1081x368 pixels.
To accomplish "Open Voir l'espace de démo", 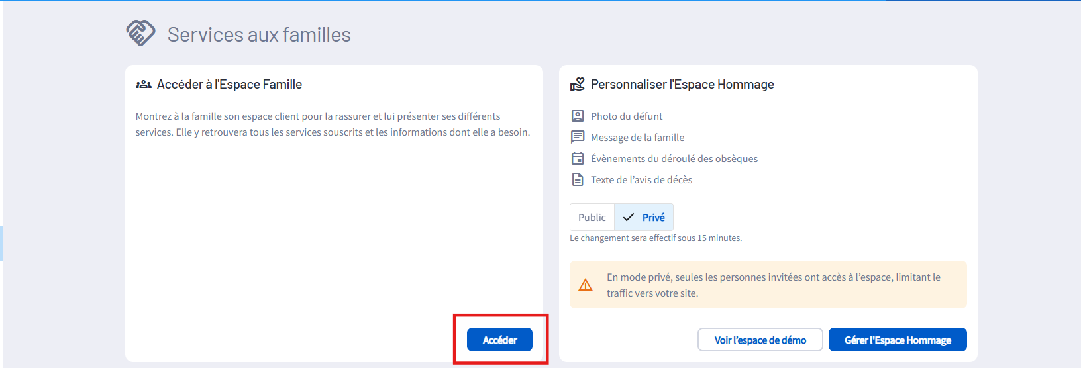I will [760, 340].
